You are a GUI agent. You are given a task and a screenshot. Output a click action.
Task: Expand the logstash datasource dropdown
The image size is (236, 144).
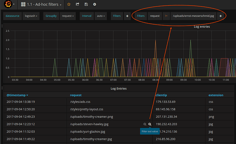(x=31, y=16)
